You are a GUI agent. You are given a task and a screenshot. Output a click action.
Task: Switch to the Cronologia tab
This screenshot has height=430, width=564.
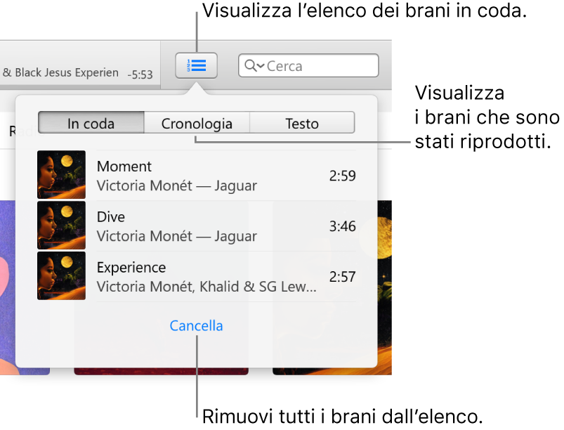point(197,123)
